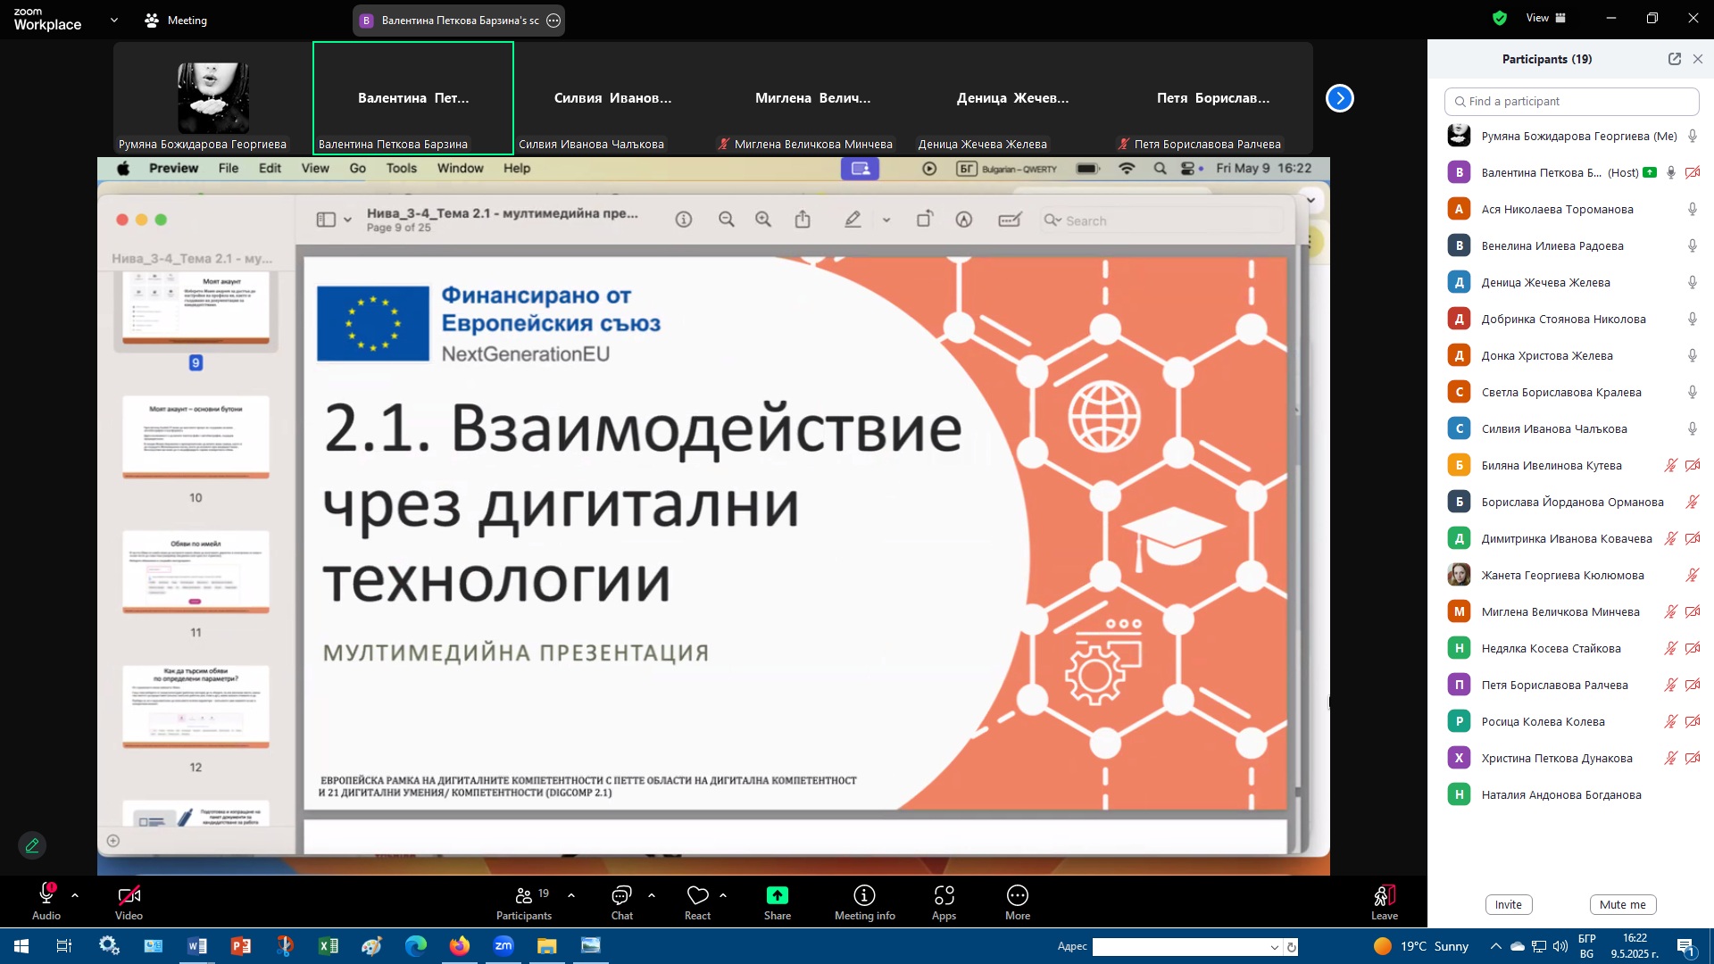Pop out the Participants panel
The image size is (1714, 964).
[1675, 59]
